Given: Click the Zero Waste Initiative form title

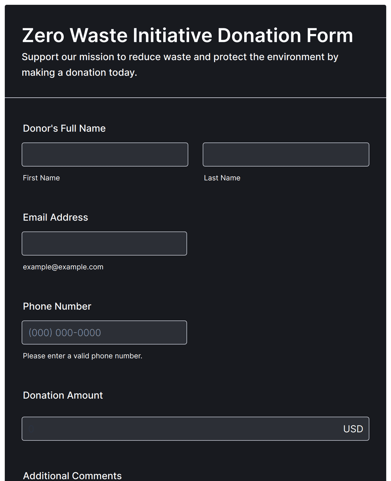Looking at the screenshot, I should (x=187, y=35).
